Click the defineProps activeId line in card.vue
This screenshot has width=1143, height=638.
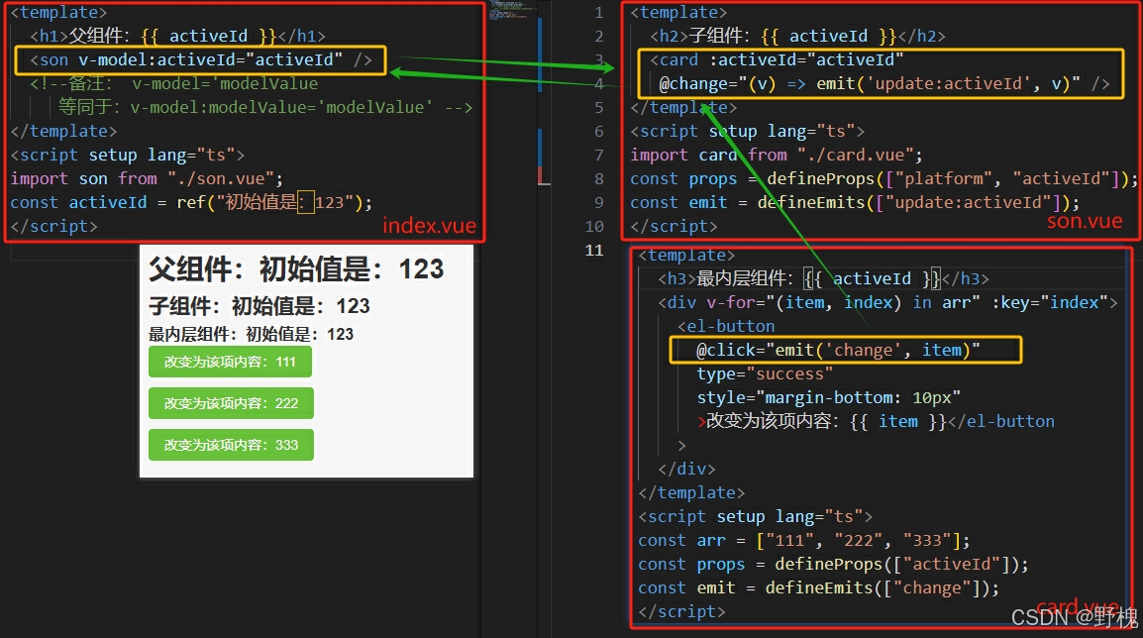click(x=833, y=565)
